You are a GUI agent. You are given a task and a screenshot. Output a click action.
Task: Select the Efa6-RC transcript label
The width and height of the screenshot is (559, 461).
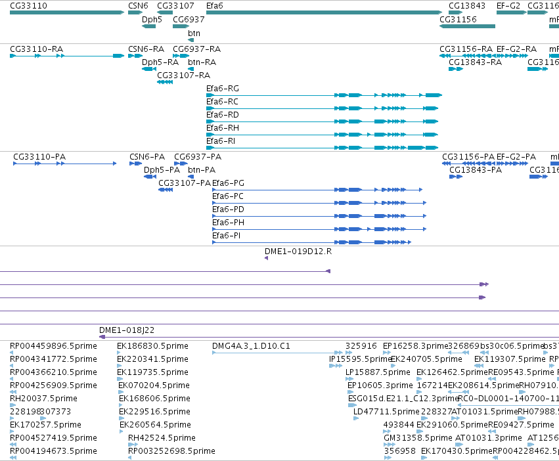click(222, 102)
